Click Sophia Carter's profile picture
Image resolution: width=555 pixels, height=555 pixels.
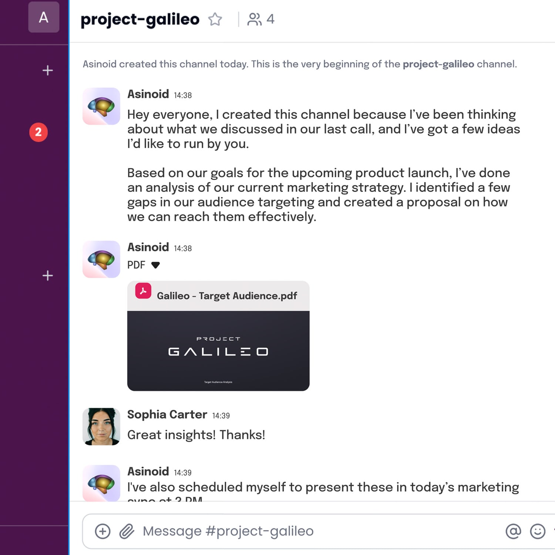(101, 426)
